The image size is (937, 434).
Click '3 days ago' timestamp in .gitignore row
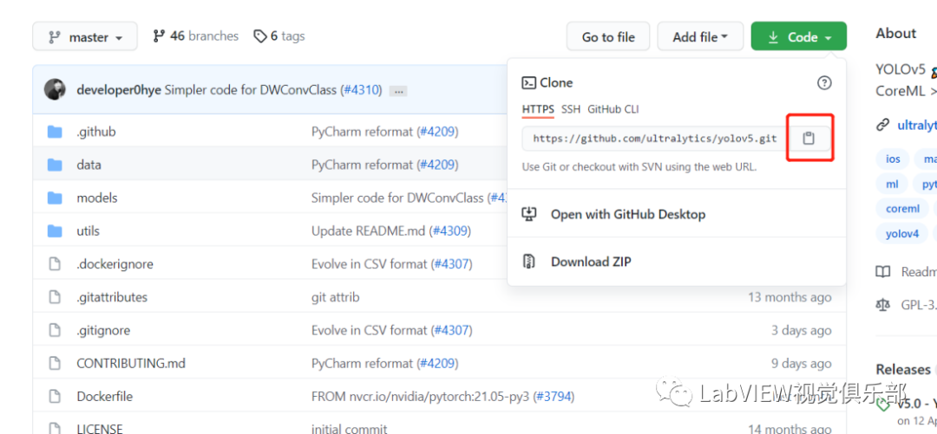(801, 330)
